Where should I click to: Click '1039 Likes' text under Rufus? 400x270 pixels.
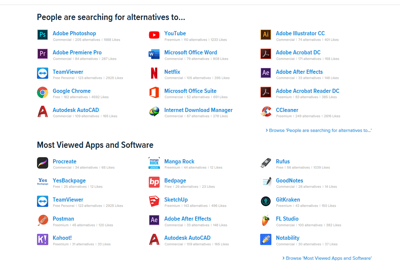coord(321,168)
